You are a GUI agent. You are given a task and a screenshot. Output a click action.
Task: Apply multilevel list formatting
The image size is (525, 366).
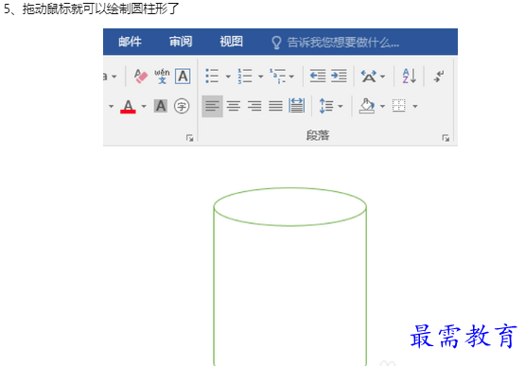277,76
